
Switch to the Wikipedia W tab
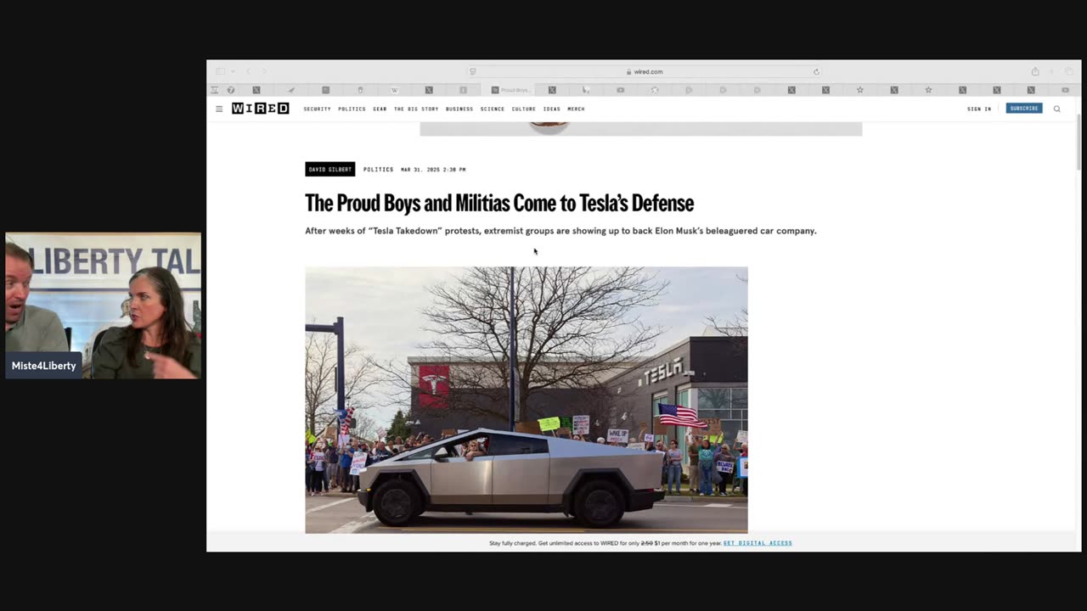(394, 90)
